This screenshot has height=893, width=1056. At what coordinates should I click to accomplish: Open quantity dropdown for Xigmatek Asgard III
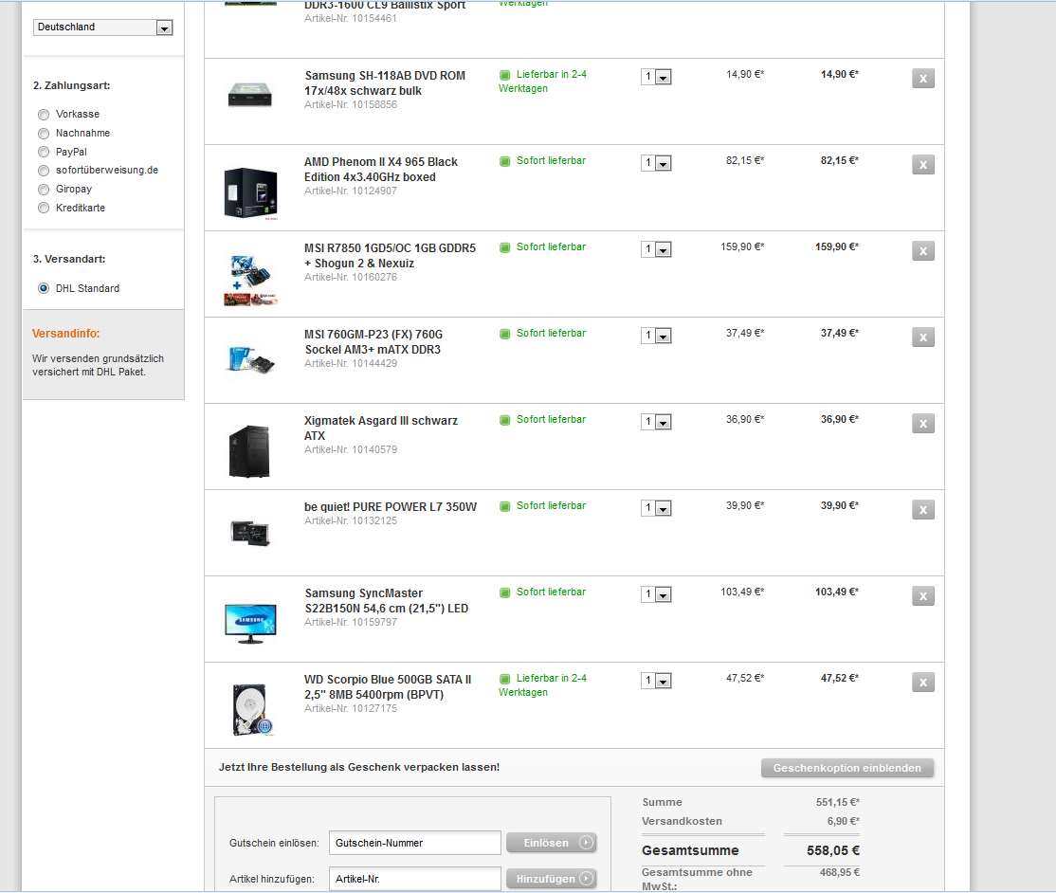(x=656, y=422)
